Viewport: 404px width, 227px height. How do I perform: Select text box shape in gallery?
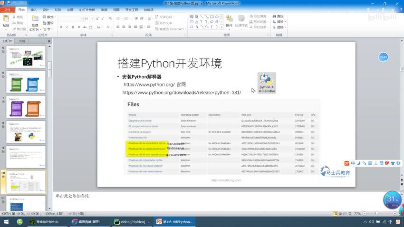[192, 17]
